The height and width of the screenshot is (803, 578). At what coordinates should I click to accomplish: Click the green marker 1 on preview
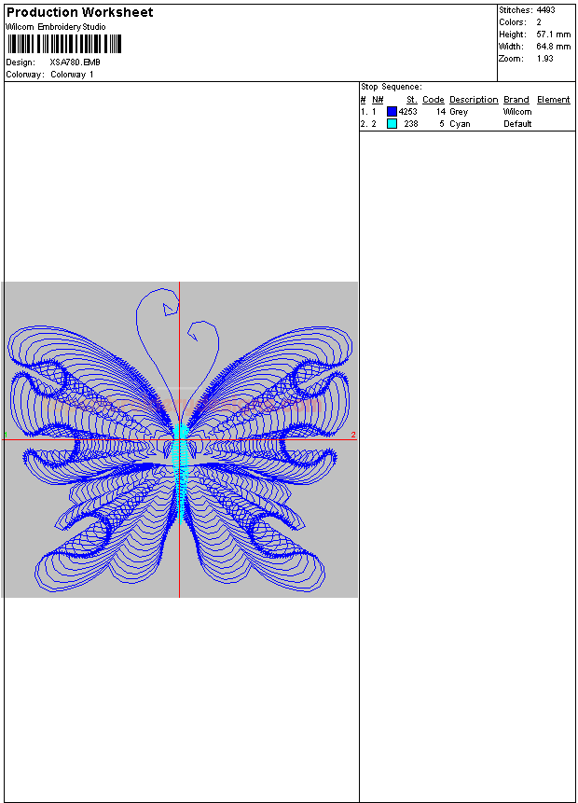click(6, 435)
